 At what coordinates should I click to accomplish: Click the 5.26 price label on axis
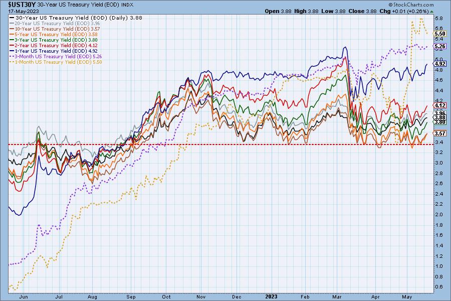[x=440, y=46]
